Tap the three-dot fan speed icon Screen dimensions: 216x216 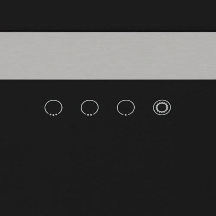tap(54, 108)
